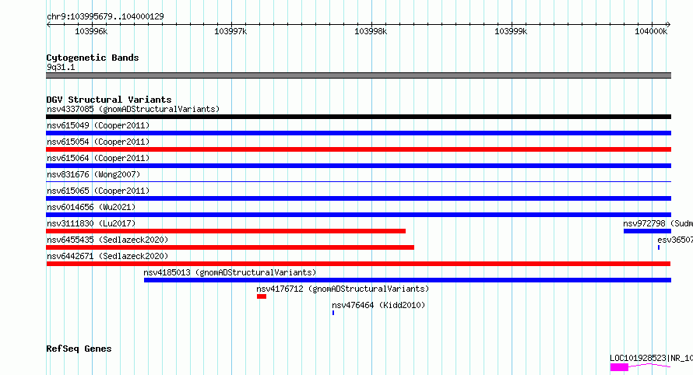Click the nsv972798 variant label
693x375 pixels.
pyautogui.click(x=658, y=223)
